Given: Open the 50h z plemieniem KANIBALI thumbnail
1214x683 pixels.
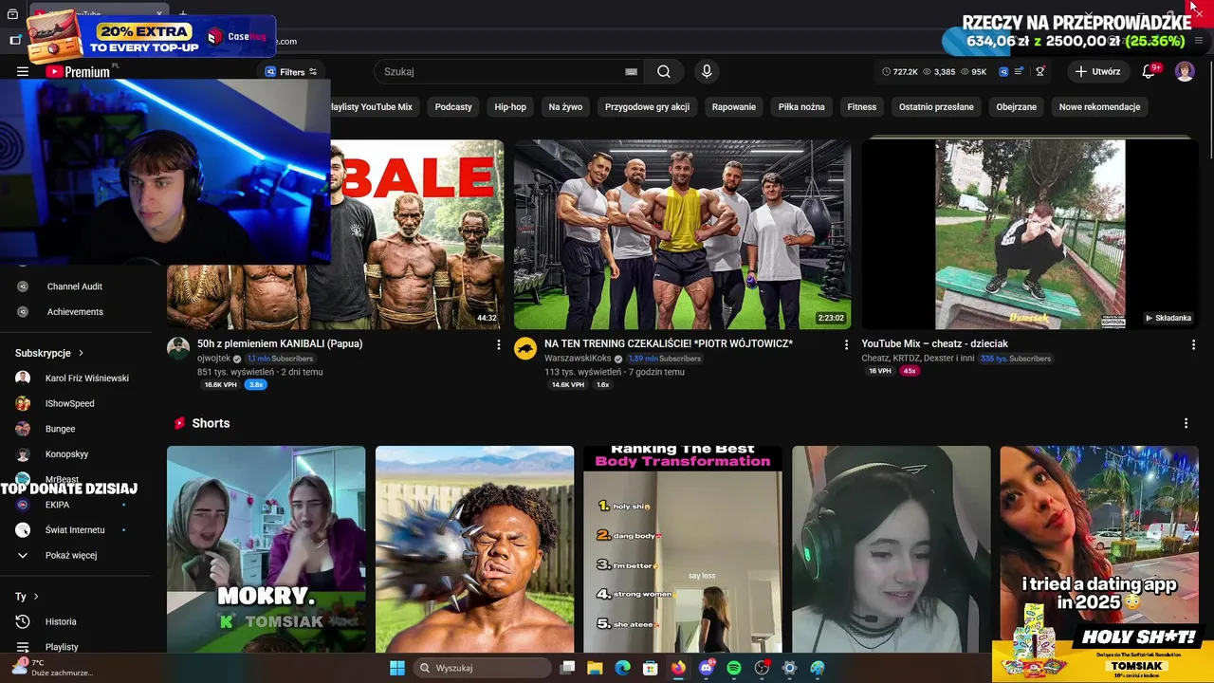Looking at the screenshot, I should coord(417,234).
